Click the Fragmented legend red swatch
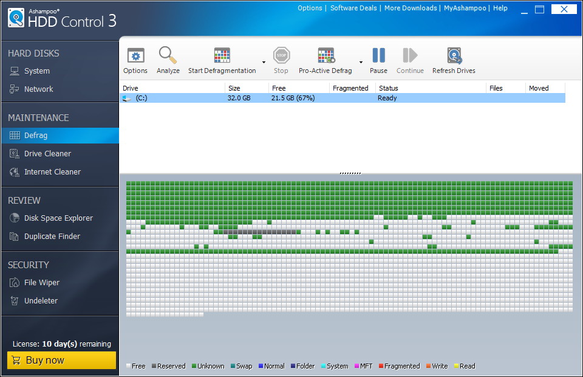 coord(381,366)
